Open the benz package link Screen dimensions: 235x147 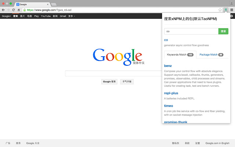tap(168, 66)
